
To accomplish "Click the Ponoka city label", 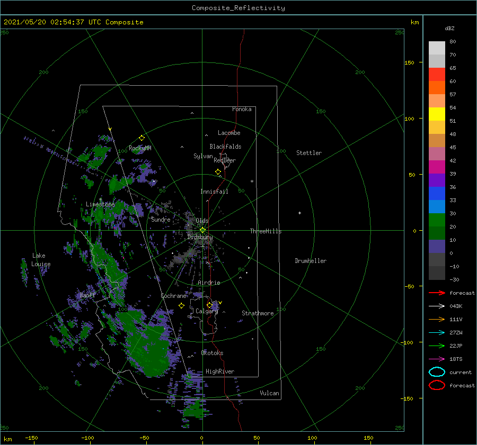I will pyautogui.click(x=242, y=109).
